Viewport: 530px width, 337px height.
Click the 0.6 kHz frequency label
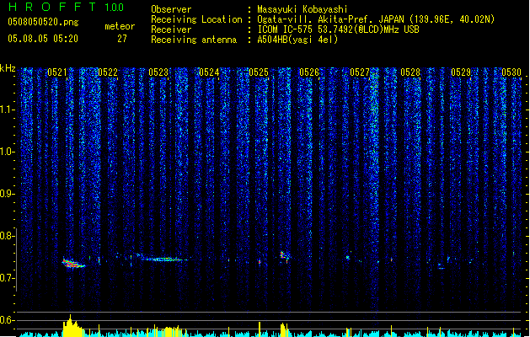(7, 320)
